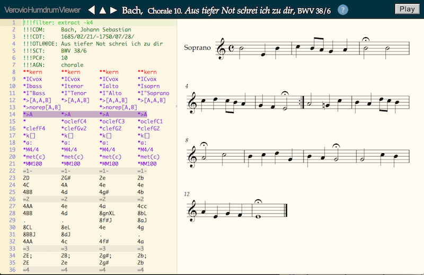Click line number 14 in the gutter
The height and width of the screenshot is (275, 424).
click(12, 114)
